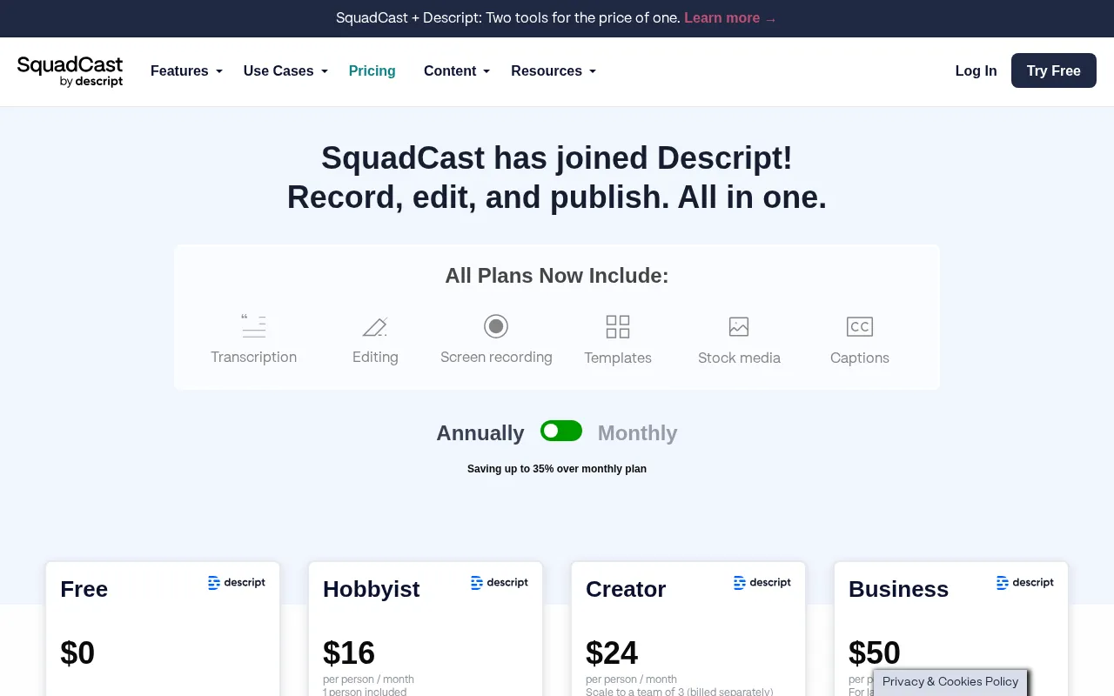Click the 'SquadCast has joined Descript!' headline
Screen dimensions: 1114x696
click(557, 158)
